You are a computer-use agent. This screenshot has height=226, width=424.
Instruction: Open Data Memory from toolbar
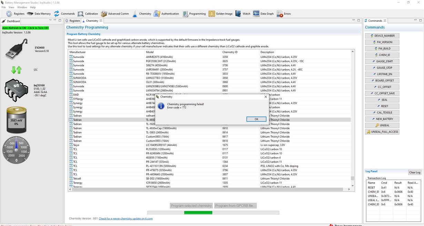pos(39,14)
